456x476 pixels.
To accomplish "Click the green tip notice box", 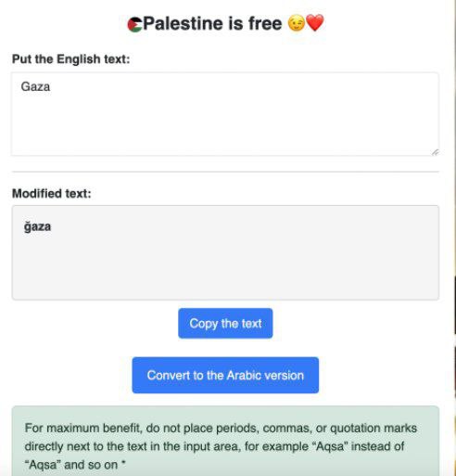I will pos(225,441).
